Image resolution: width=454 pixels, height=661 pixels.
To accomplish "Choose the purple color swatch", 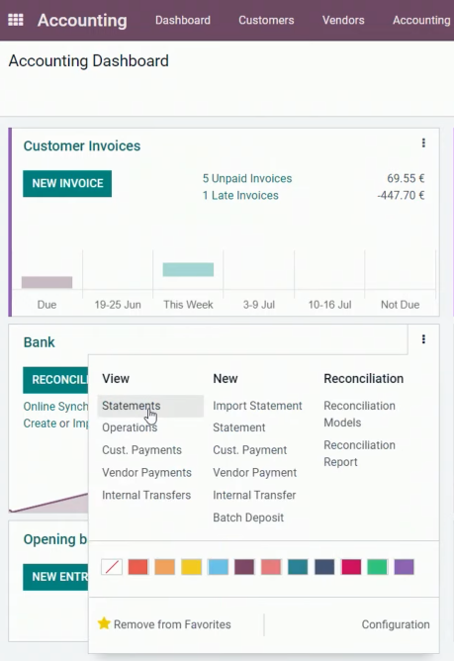I will click(x=404, y=567).
